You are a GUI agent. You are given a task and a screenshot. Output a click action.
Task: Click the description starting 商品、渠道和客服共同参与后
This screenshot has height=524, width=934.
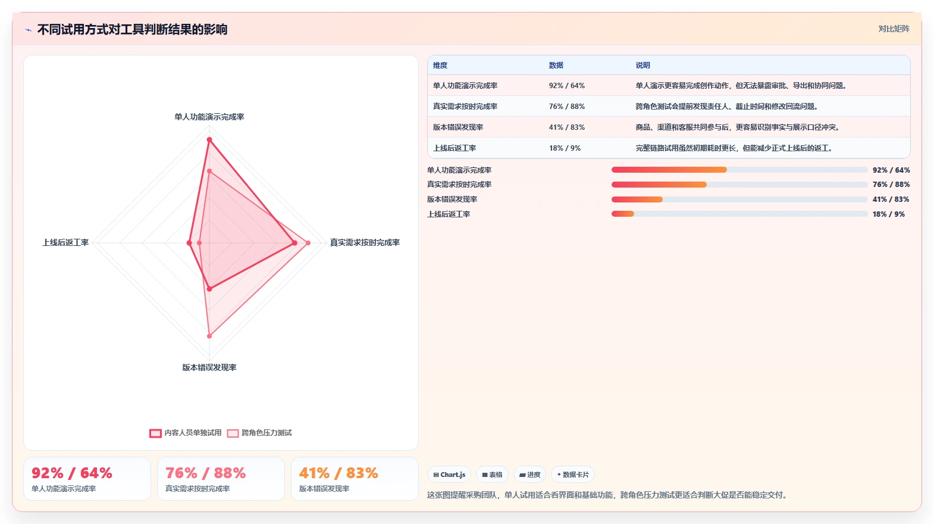coord(738,127)
